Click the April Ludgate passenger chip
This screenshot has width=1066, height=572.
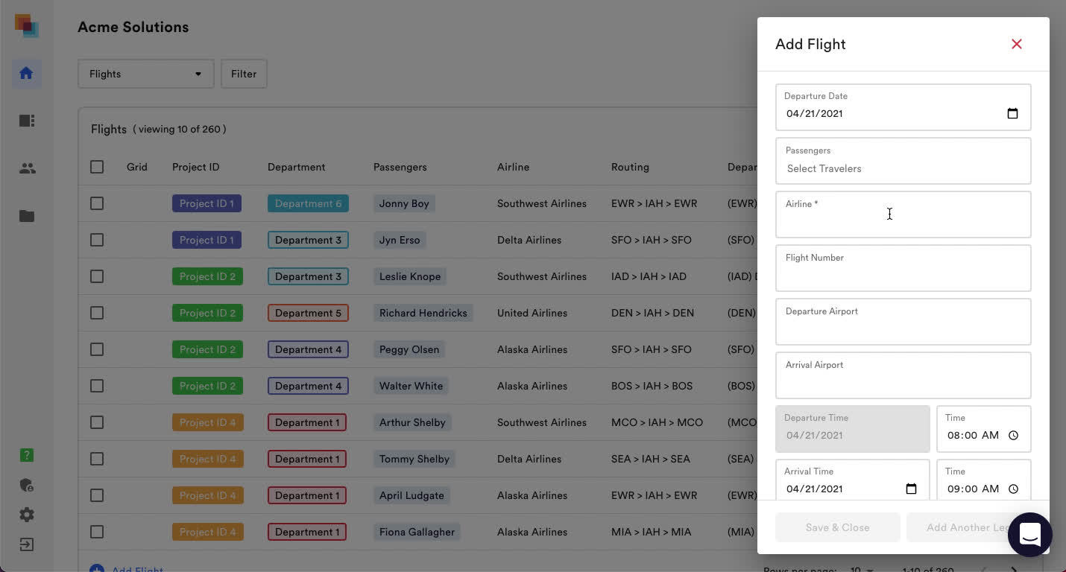[411, 495]
